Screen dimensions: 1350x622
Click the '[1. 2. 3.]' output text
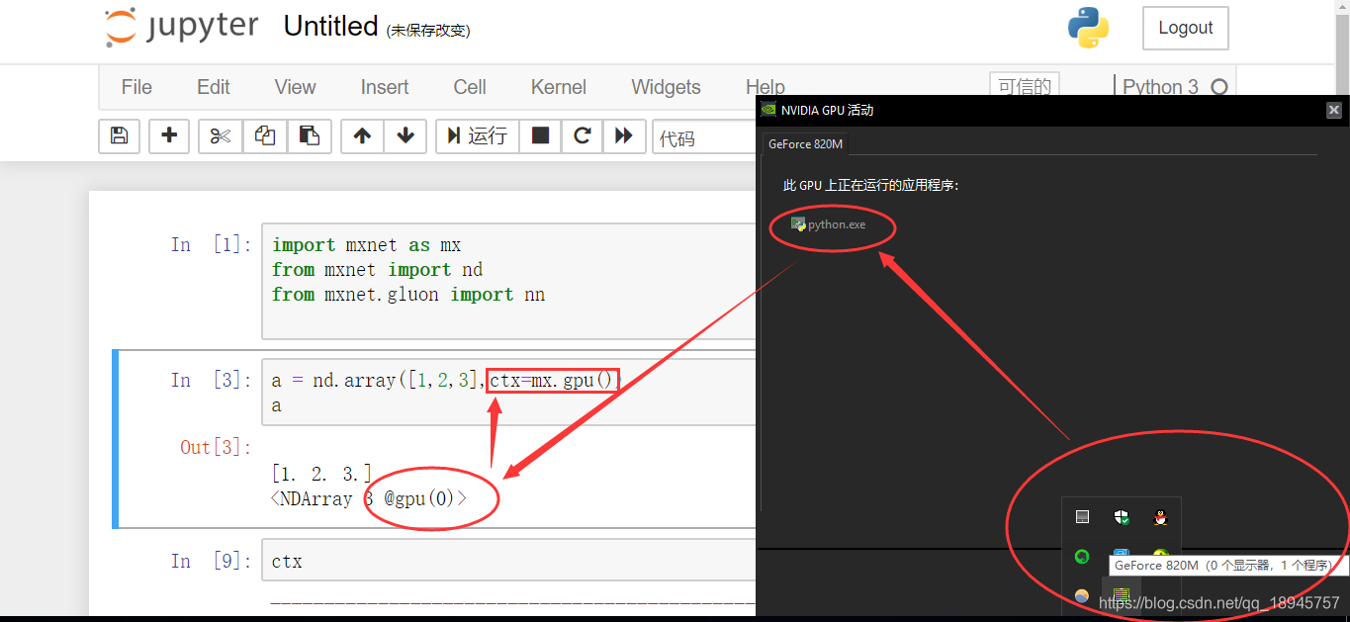pyautogui.click(x=321, y=474)
